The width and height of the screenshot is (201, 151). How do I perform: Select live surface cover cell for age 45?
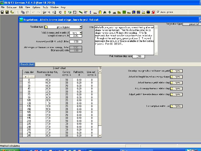click(92, 89)
